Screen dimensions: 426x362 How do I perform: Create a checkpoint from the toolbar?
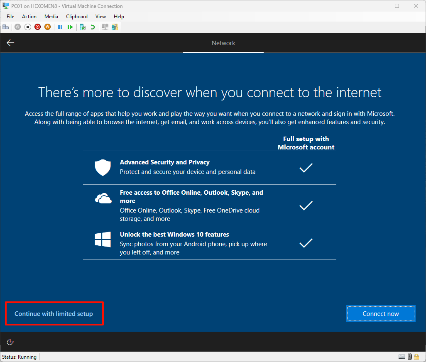coord(83,27)
